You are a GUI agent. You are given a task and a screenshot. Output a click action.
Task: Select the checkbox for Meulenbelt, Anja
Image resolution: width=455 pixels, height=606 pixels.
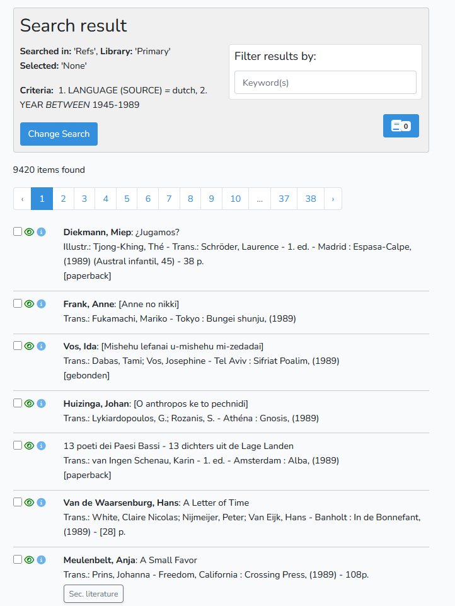(18, 559)
